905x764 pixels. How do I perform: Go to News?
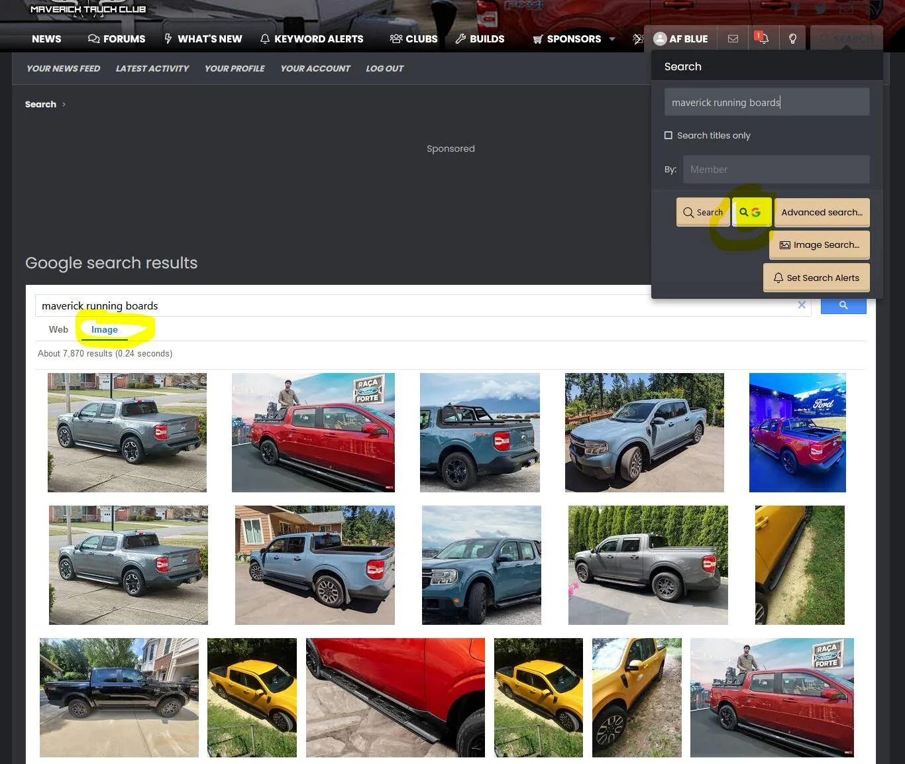click(x=46, y=39)
